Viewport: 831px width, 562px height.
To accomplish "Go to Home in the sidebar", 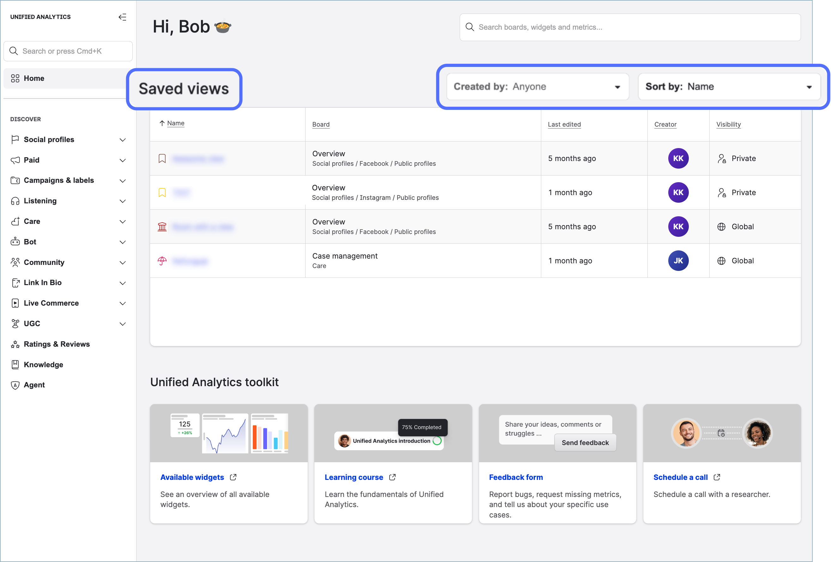I will [34, 78].
